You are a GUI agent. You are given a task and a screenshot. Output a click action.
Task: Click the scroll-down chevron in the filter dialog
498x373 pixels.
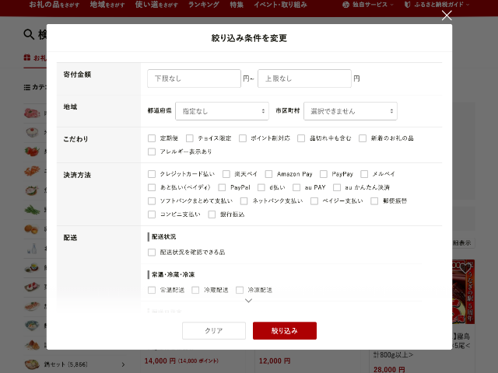pos(249,301)
